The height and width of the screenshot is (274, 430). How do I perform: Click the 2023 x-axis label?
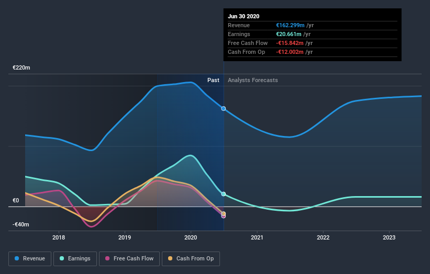(x=389, y=237)
